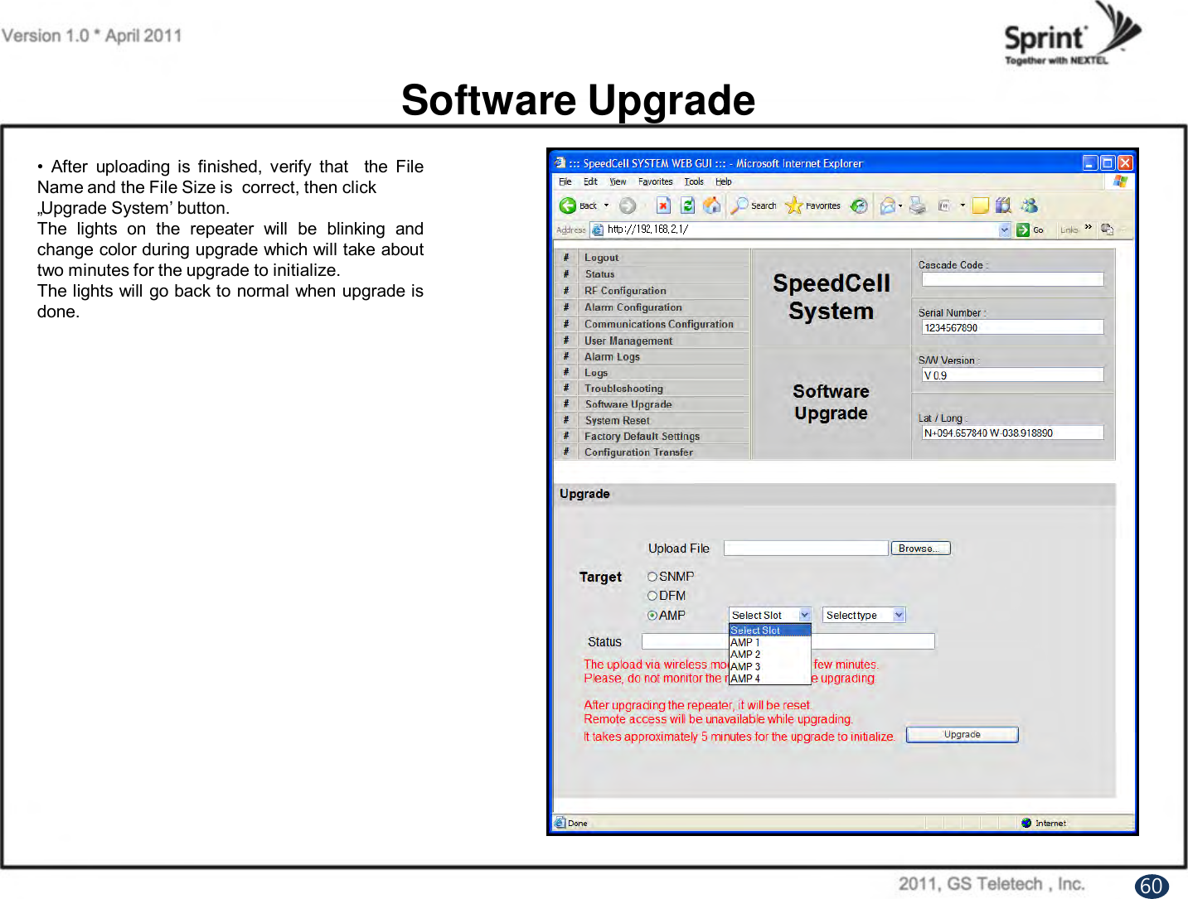The width and height of the screenshot is (1188, 899).
Task: Choose AMP 2 from the slot list
Action: [769, 655]
